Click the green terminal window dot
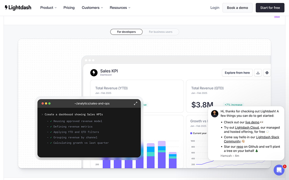The height and width of the screenshot is (180, 289). (49, 103)
